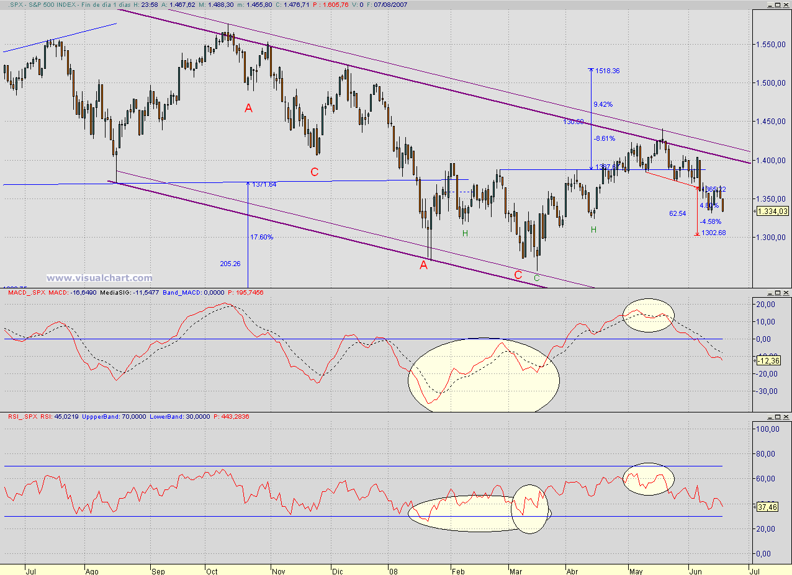Select the '1371.64' level annotation
Image resolution: width=792 pixels, height=575 pixels.
click(x=264, y=184)
